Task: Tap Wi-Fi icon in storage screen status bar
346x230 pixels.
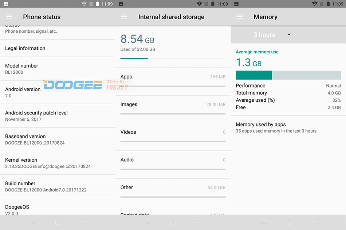Action: pos(199,4)
